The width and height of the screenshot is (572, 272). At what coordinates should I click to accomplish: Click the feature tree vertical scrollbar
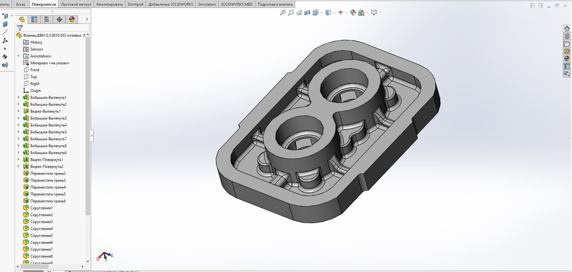[88, 125]
